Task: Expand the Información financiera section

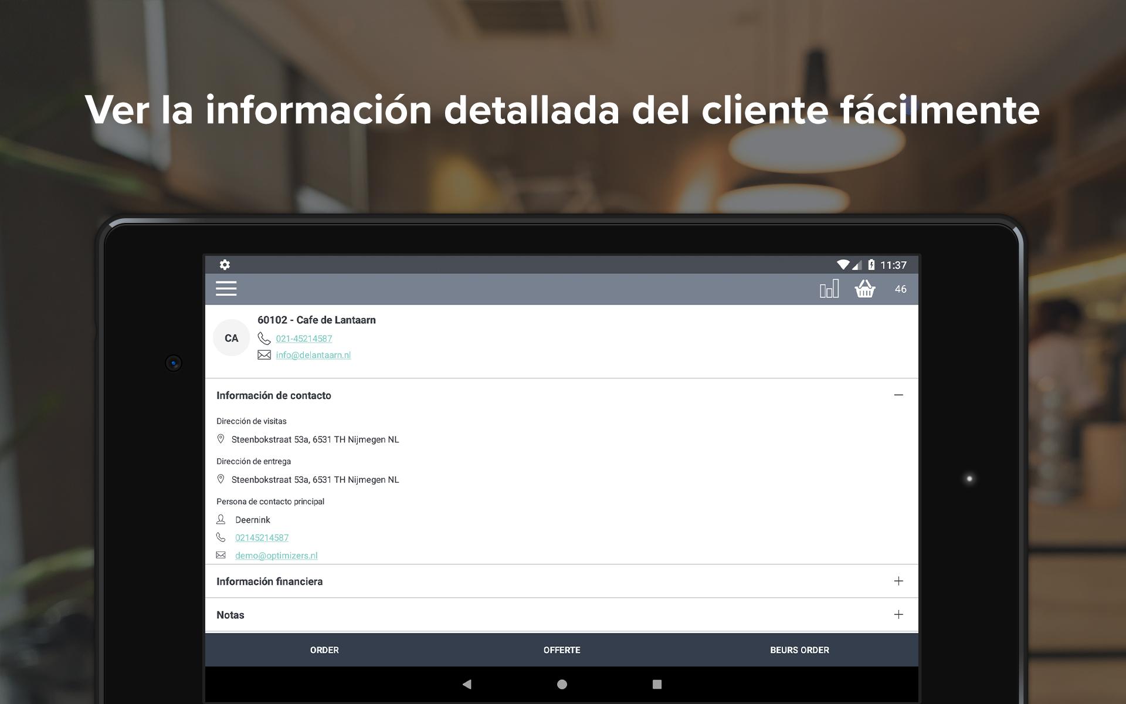Action: [x=898, y=581]
